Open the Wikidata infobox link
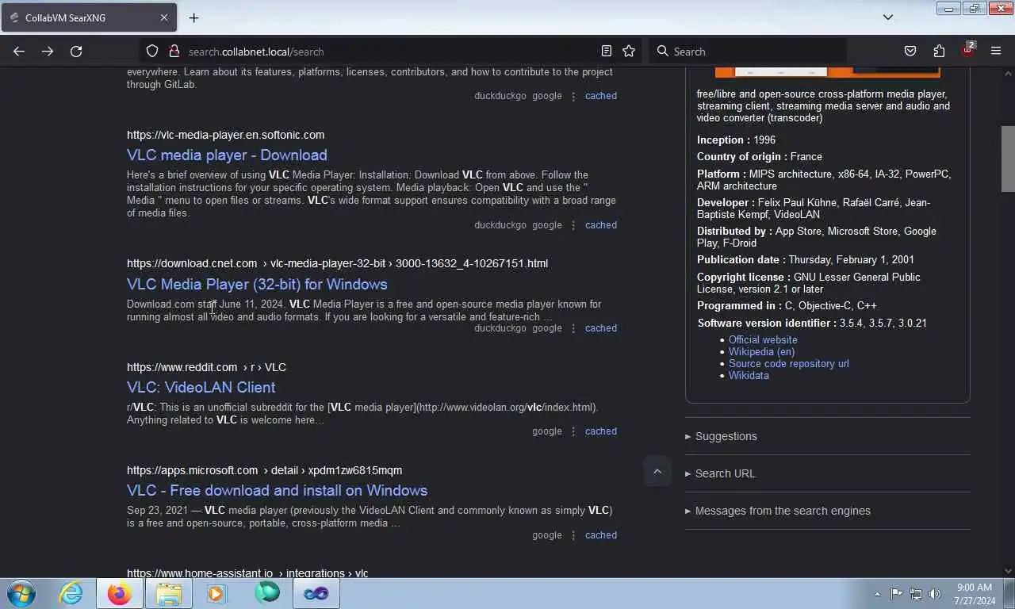 [x=749, y=375]
